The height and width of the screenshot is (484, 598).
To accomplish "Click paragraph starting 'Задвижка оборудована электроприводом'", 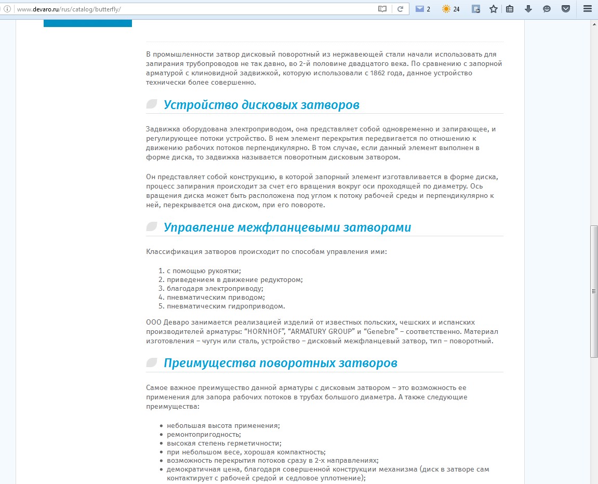I will pos(321,143).
